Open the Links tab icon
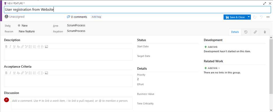 (x=255, y=32)
